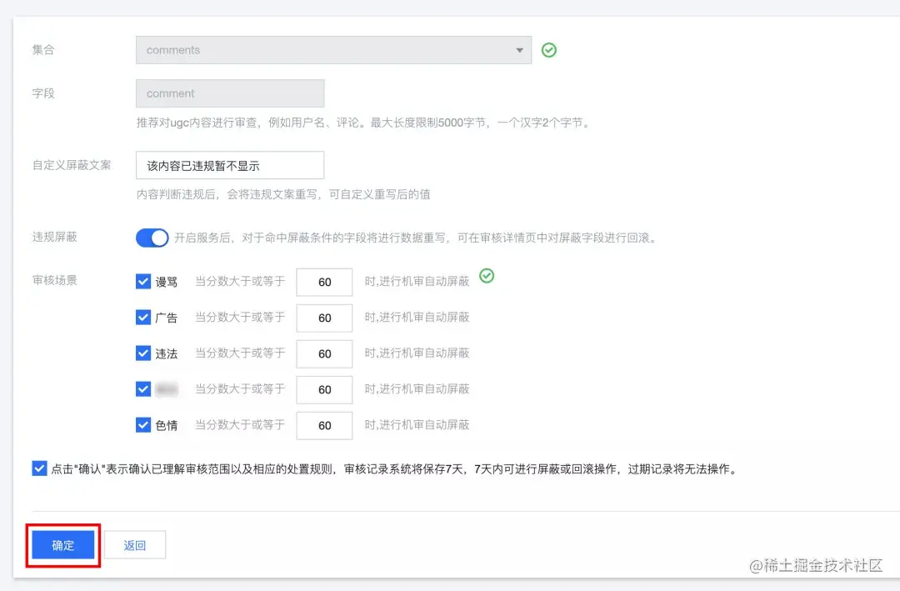The width and height of the screenshot is (900, 591).
Task: Disable the 违法 audit scenario
Action: coord(142,353)
